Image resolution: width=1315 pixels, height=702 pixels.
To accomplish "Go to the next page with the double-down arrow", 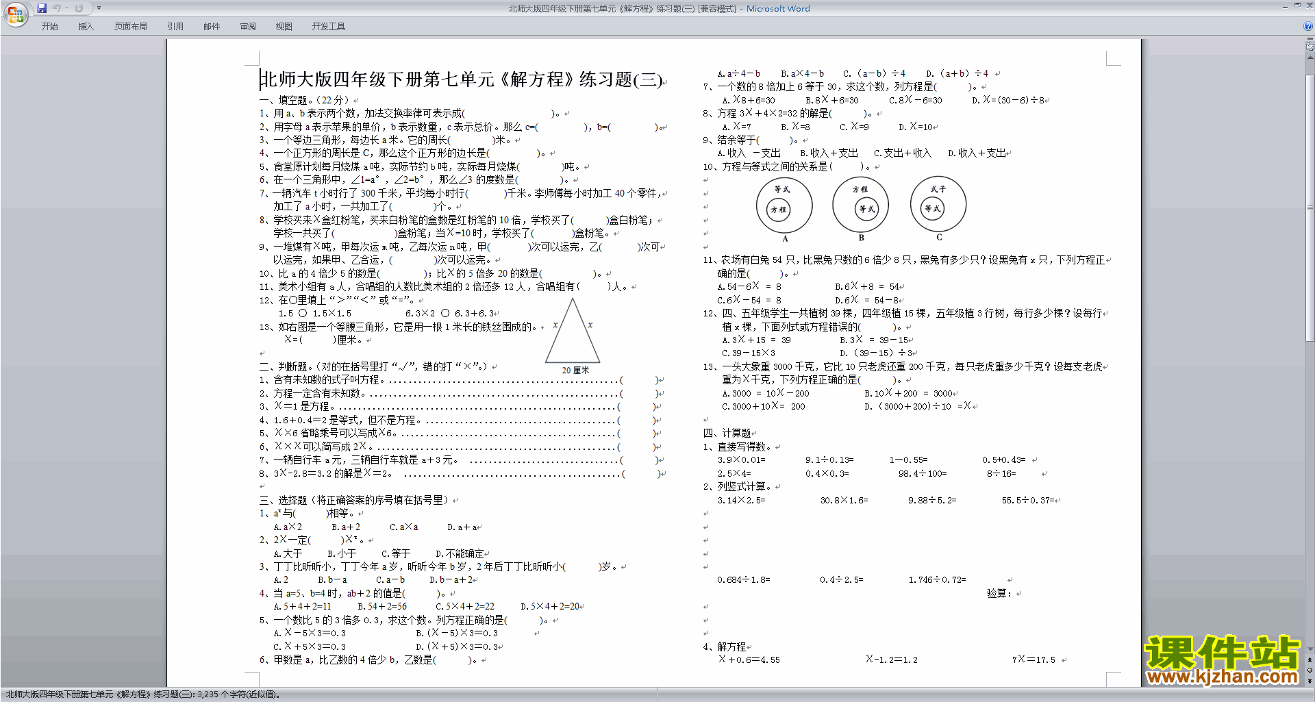I will pyautogui.click(x=1310, y=681).
